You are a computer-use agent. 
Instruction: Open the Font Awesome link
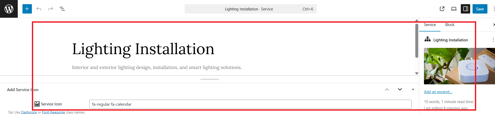[54, 112]
